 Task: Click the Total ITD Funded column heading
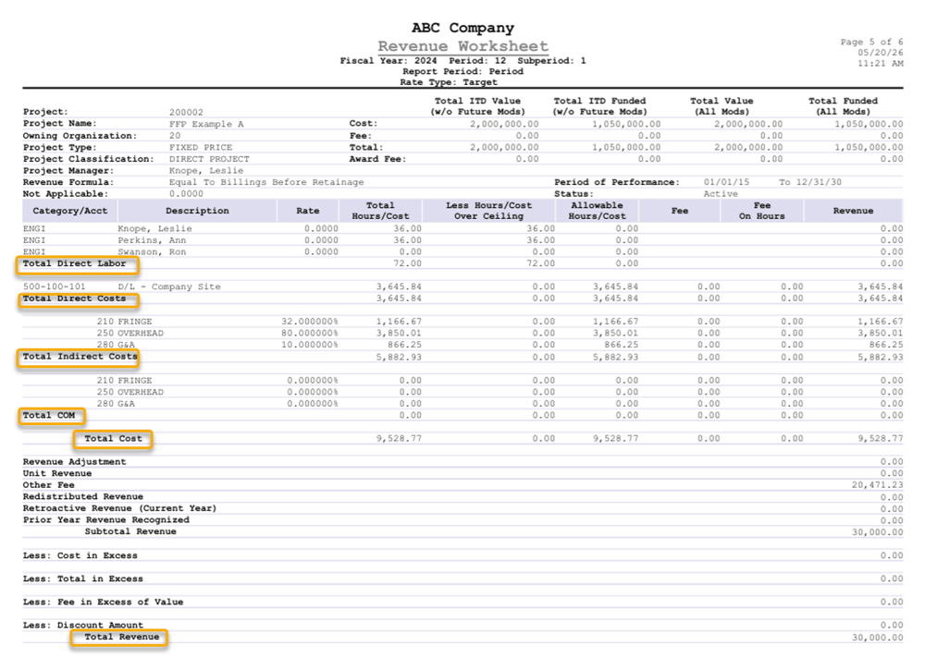tap(599, 106)
